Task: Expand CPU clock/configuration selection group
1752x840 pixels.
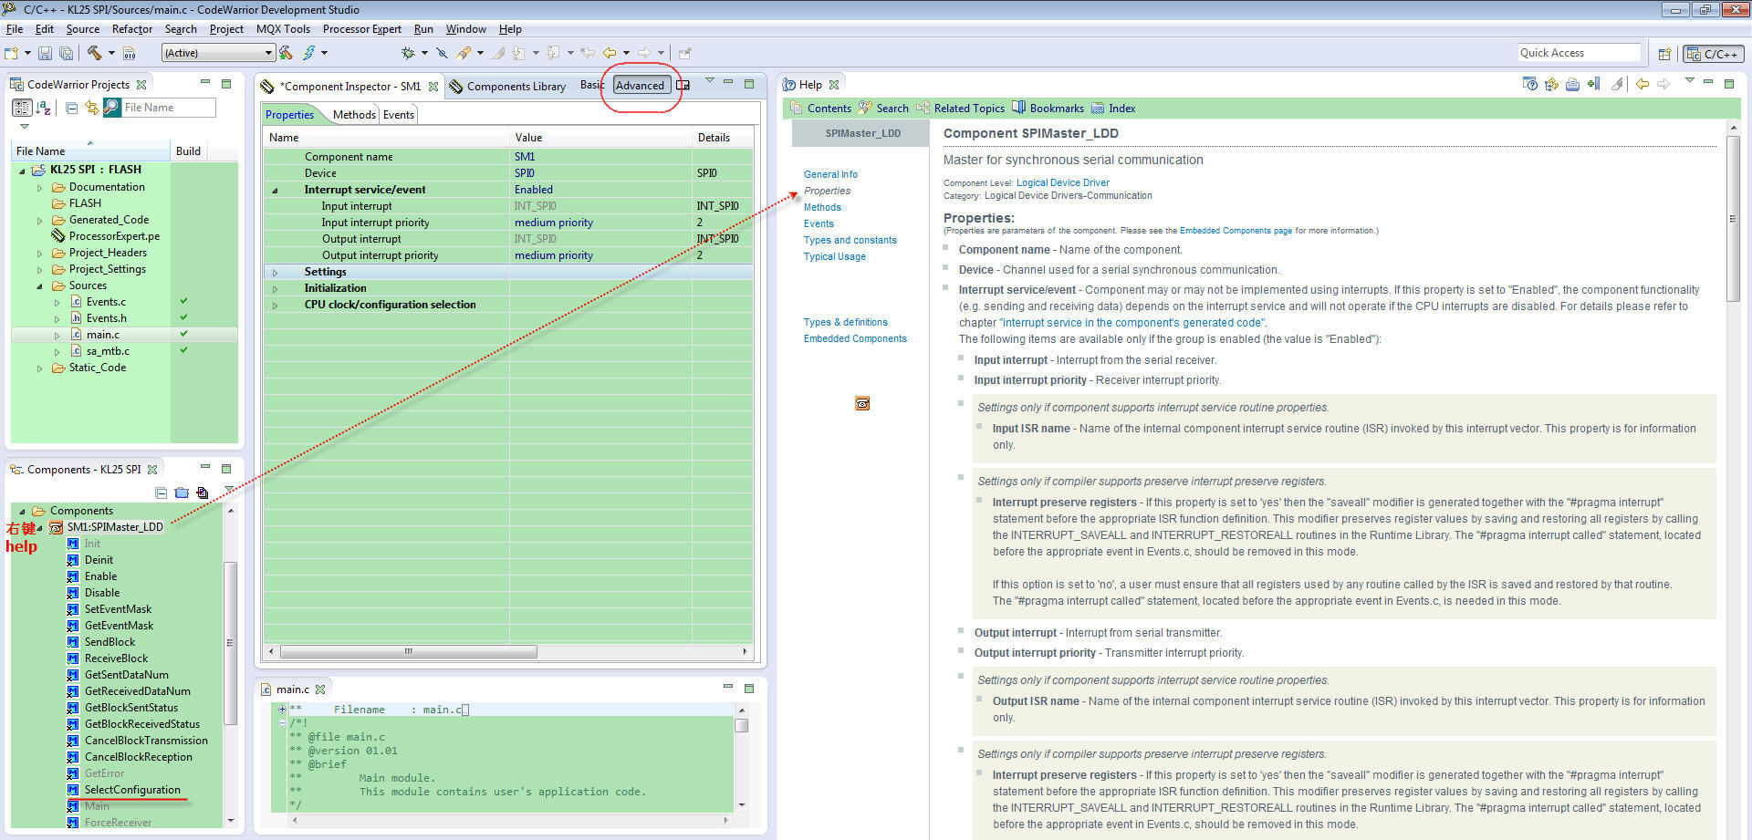Action: [x=275, y=305]
